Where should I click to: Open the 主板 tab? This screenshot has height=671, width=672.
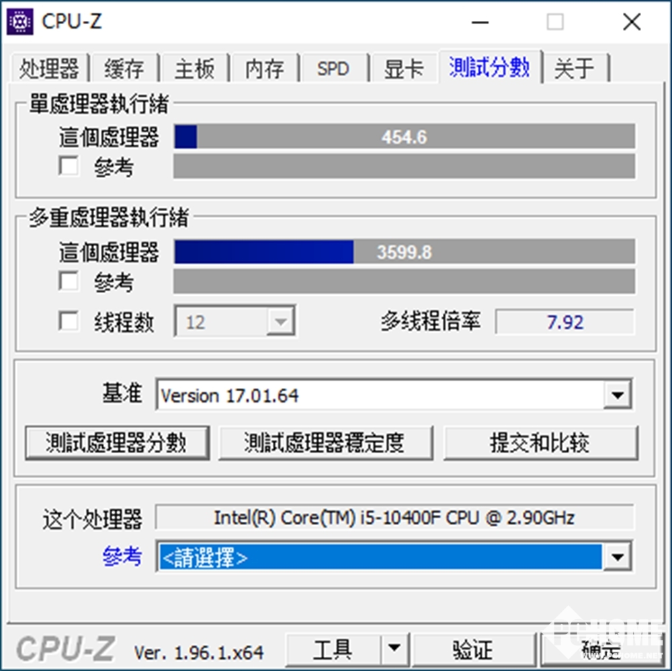coord(195,68)
